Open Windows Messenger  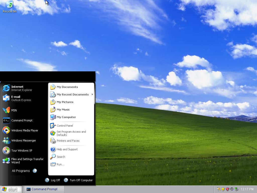coord(24,140)
